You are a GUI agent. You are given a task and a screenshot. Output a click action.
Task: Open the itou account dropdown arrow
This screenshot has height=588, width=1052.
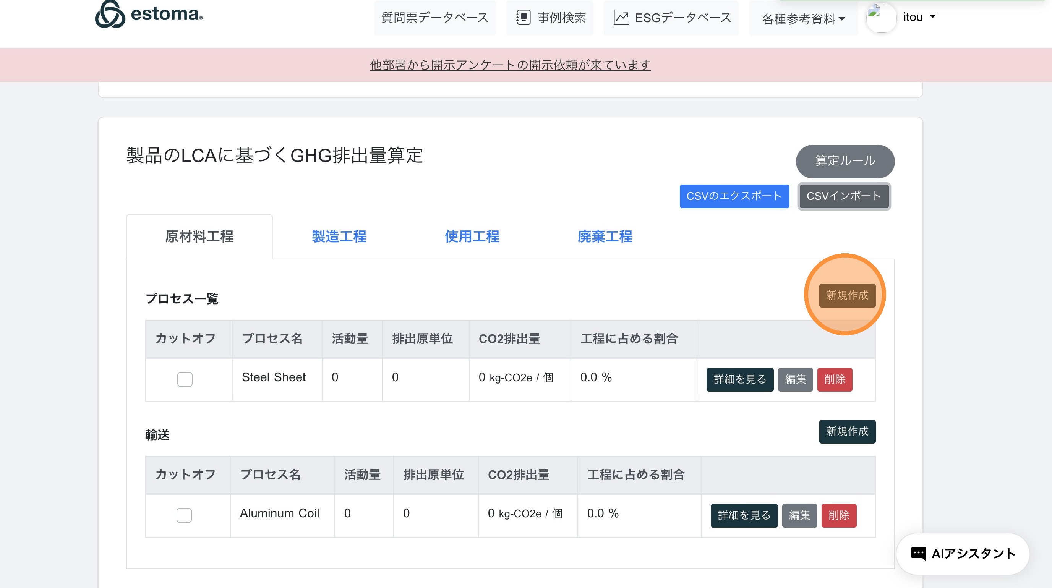pyautogui.click(x=932, y=17)
